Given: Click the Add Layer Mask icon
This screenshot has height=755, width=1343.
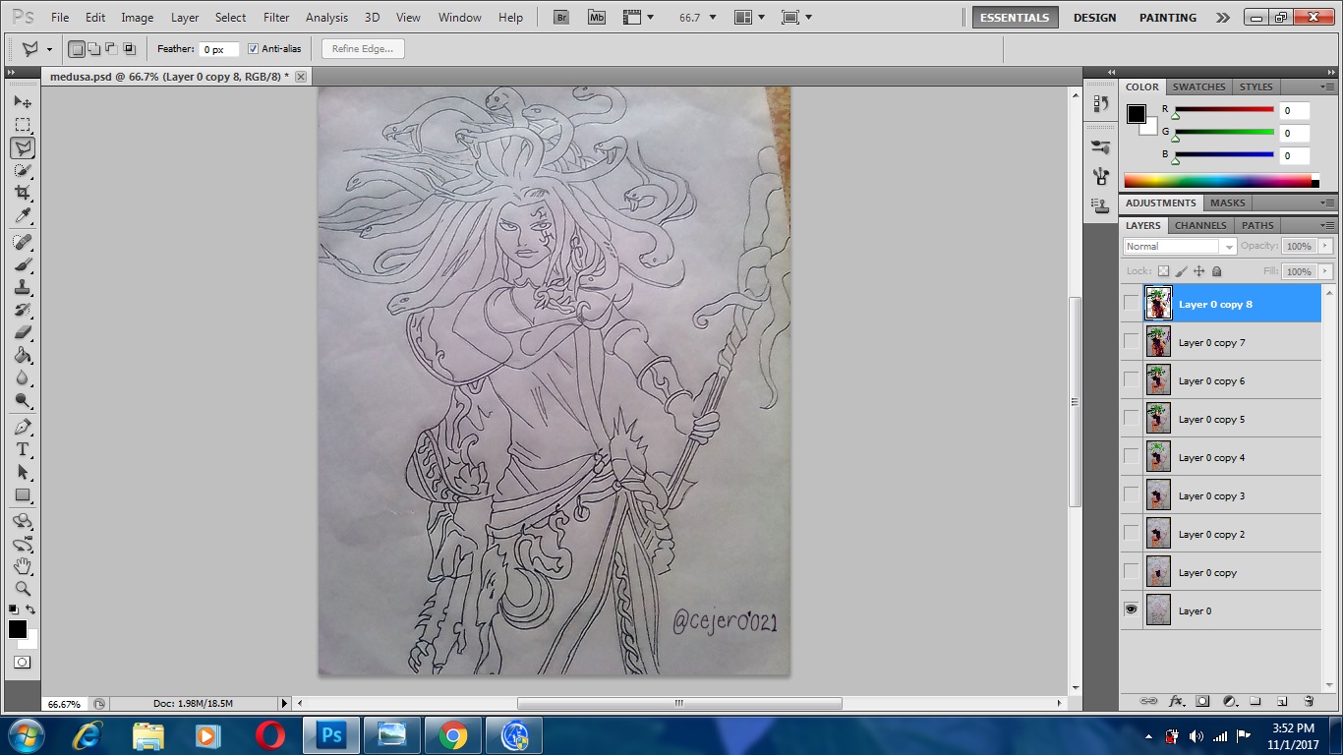Looking at the screenshot, I should 1202,701.
